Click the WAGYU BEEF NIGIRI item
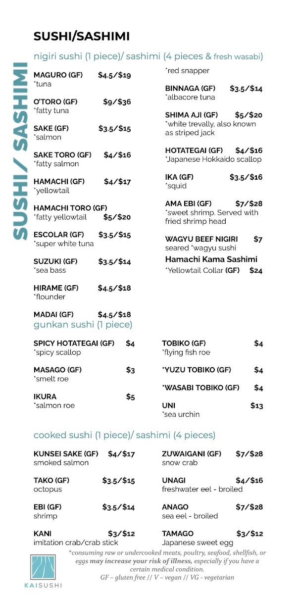297x594 pixels. (x=214, y=244)
